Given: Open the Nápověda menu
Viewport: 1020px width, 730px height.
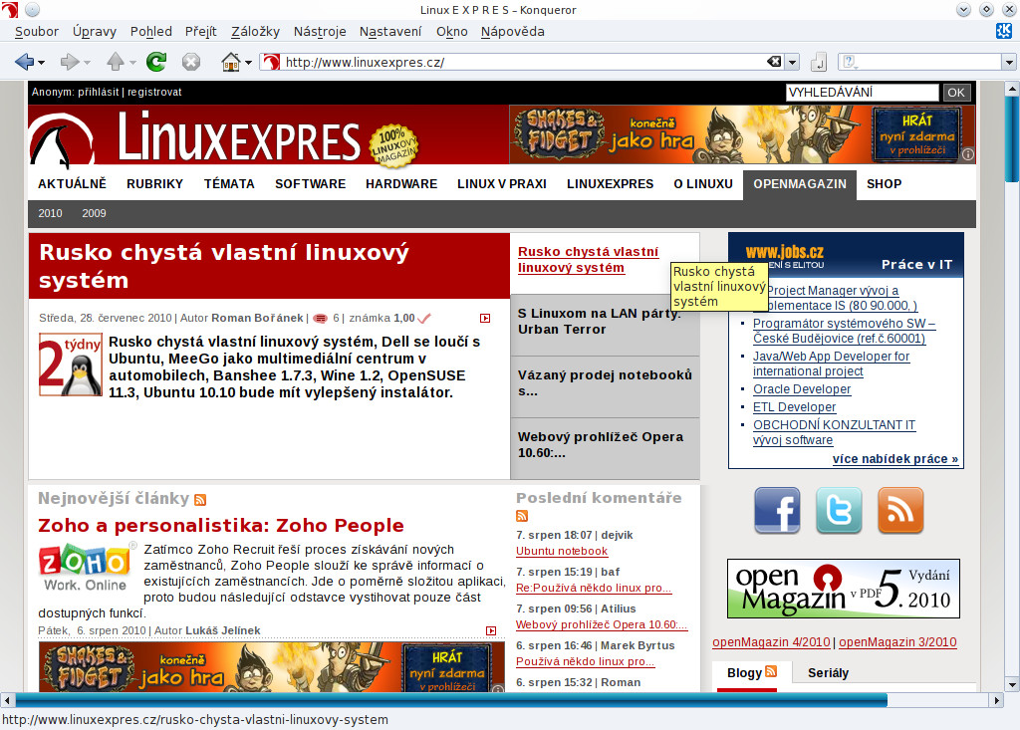Looking at the screenshot, I should point(513,31).
